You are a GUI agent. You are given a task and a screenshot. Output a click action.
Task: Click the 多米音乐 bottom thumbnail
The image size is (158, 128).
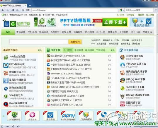click(x=32, y=116)
